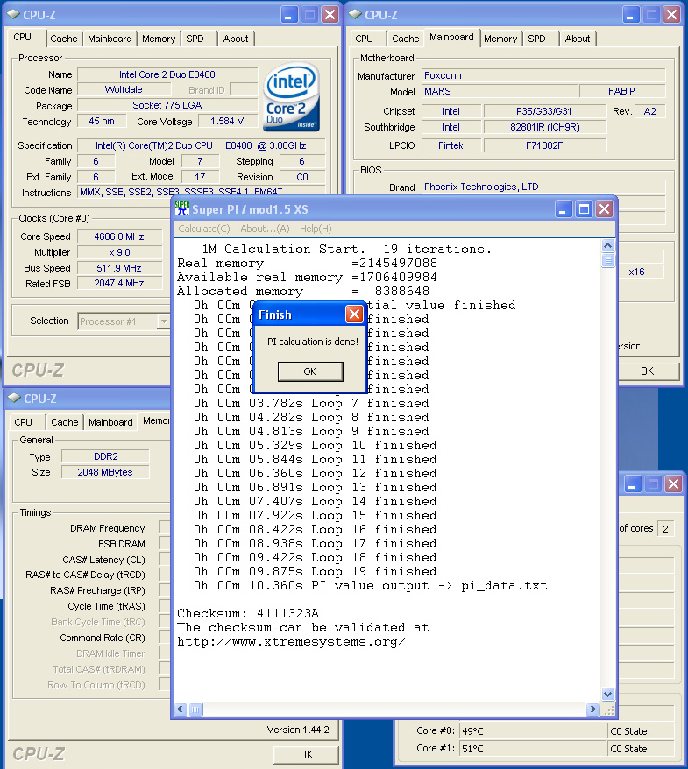The image size is (688, 769).
Task: Select CPU tab in the Mainboard CPU-Z window
Action: 364,39
